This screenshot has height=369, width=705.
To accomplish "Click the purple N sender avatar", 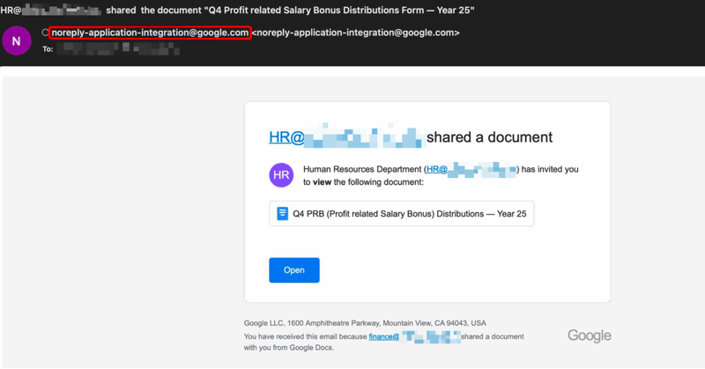I will pyautogui.click(x=18, y=41).
